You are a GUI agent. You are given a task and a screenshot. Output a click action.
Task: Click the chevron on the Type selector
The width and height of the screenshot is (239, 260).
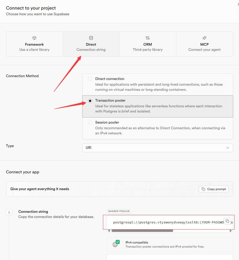tap(227, 148)
